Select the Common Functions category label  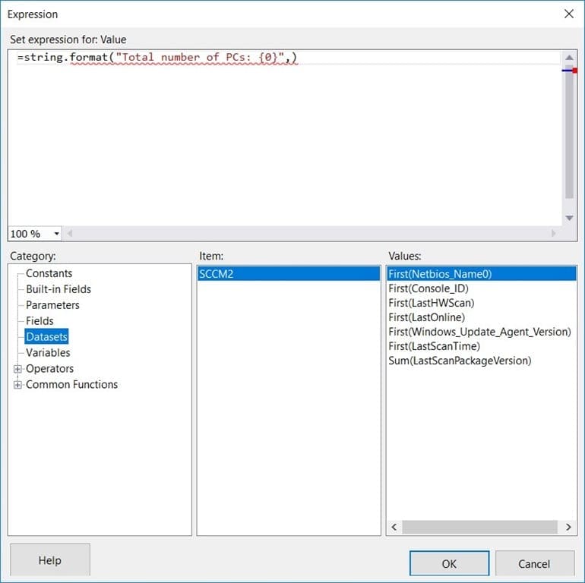click(x=71, y=384)
